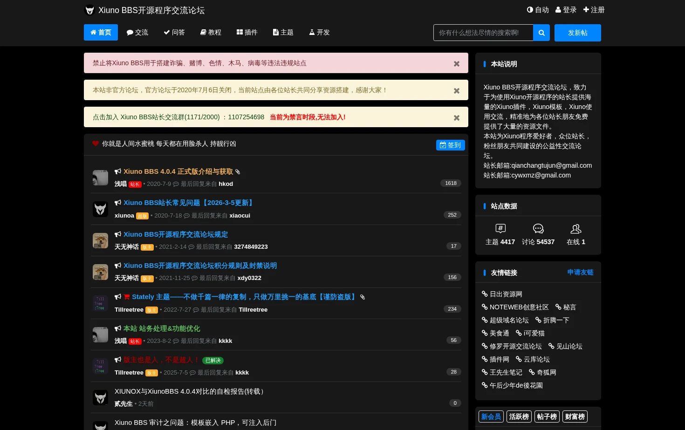
Task: Open thread 本站 站务处理&功能优化
Action: [x=162, y=328]
